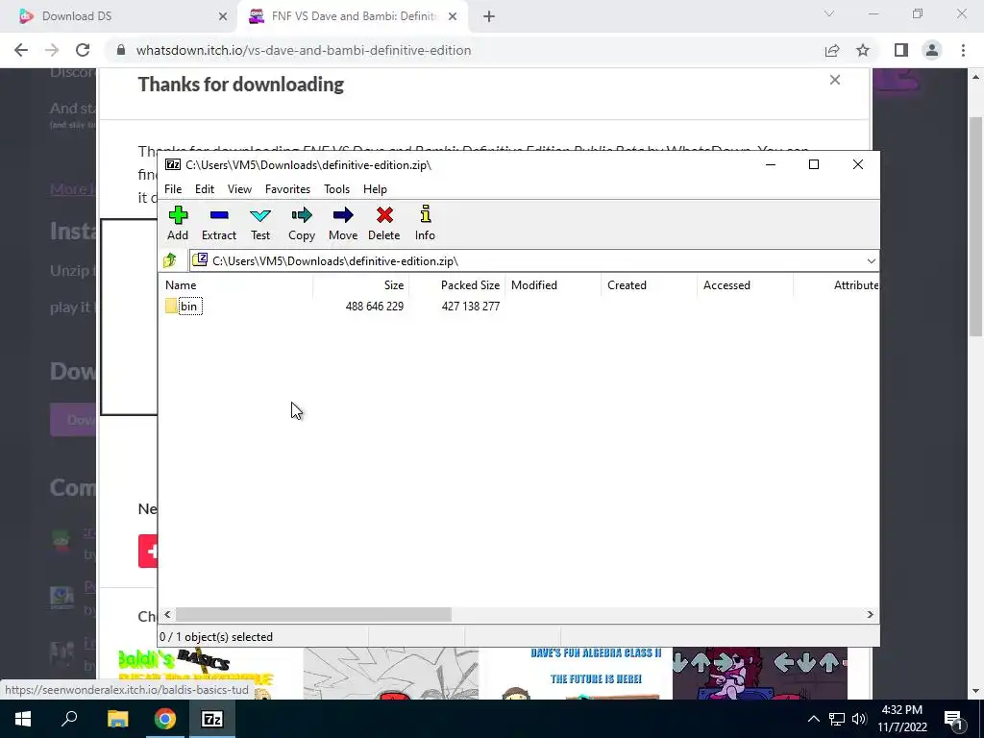Click the Info toolbar icon
Viewport: 984px width, 738px height.
click(425, 223)
